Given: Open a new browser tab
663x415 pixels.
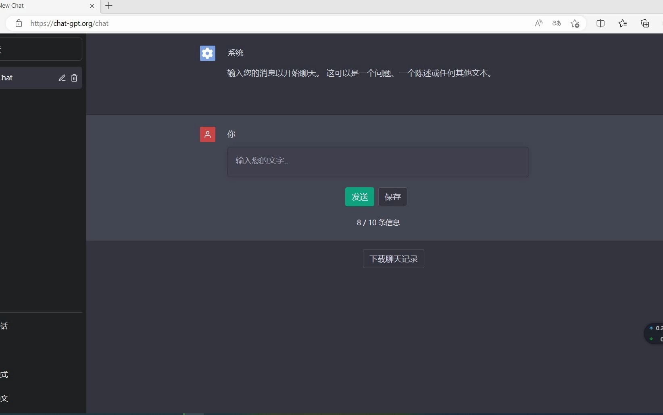Looking at the screenshot, I should point(108,6).
